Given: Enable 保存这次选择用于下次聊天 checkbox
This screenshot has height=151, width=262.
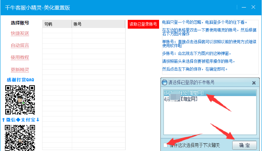Looking at the screenshot, I should click(166, 145).
